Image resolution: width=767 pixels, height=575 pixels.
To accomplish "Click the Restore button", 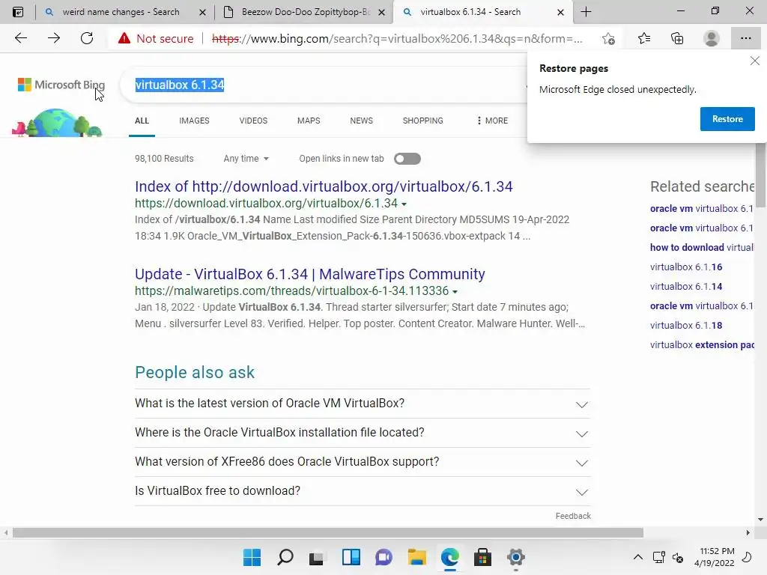I will tap(727, 119).
